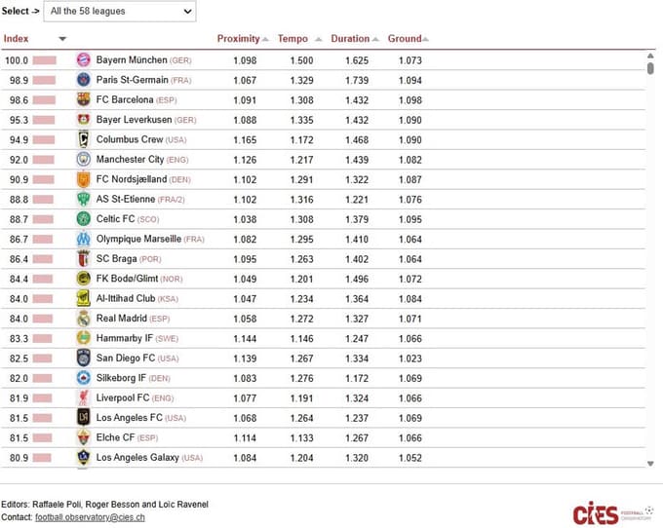Screen dimensions: 663x528
Task: Click the Celtic FC crest icon
Action: pos(84,219)
